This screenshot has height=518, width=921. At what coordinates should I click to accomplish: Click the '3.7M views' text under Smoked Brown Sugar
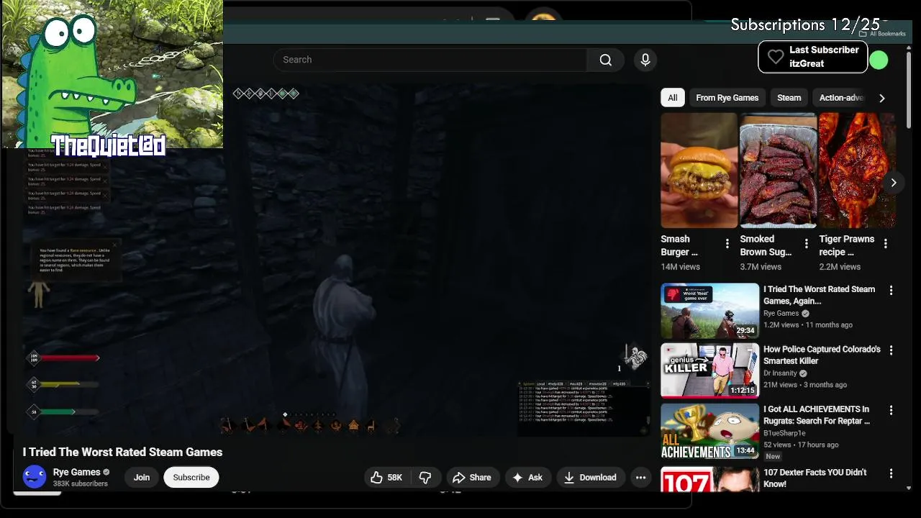761,266
